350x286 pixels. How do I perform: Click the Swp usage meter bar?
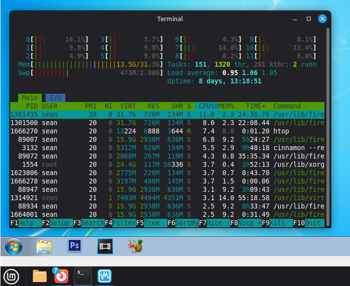click(91, 73)
